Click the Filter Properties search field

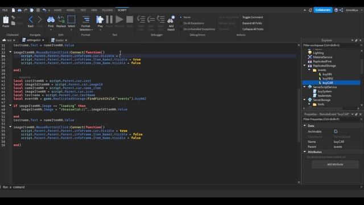[x=331, y=119]
